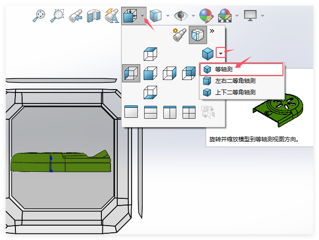This screenshot has height=240, width=319.
Task: Select the Right view cube
Action: [x=170, y=73]
